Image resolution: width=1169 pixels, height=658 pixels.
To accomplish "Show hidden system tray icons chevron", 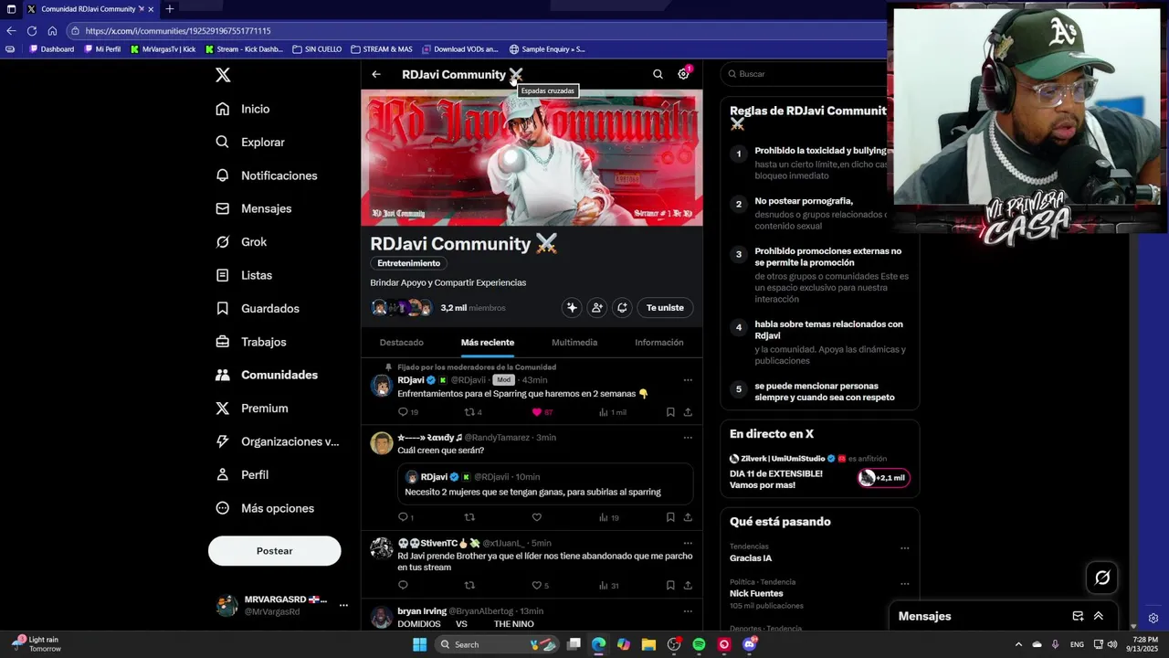I will [1019, 644].
